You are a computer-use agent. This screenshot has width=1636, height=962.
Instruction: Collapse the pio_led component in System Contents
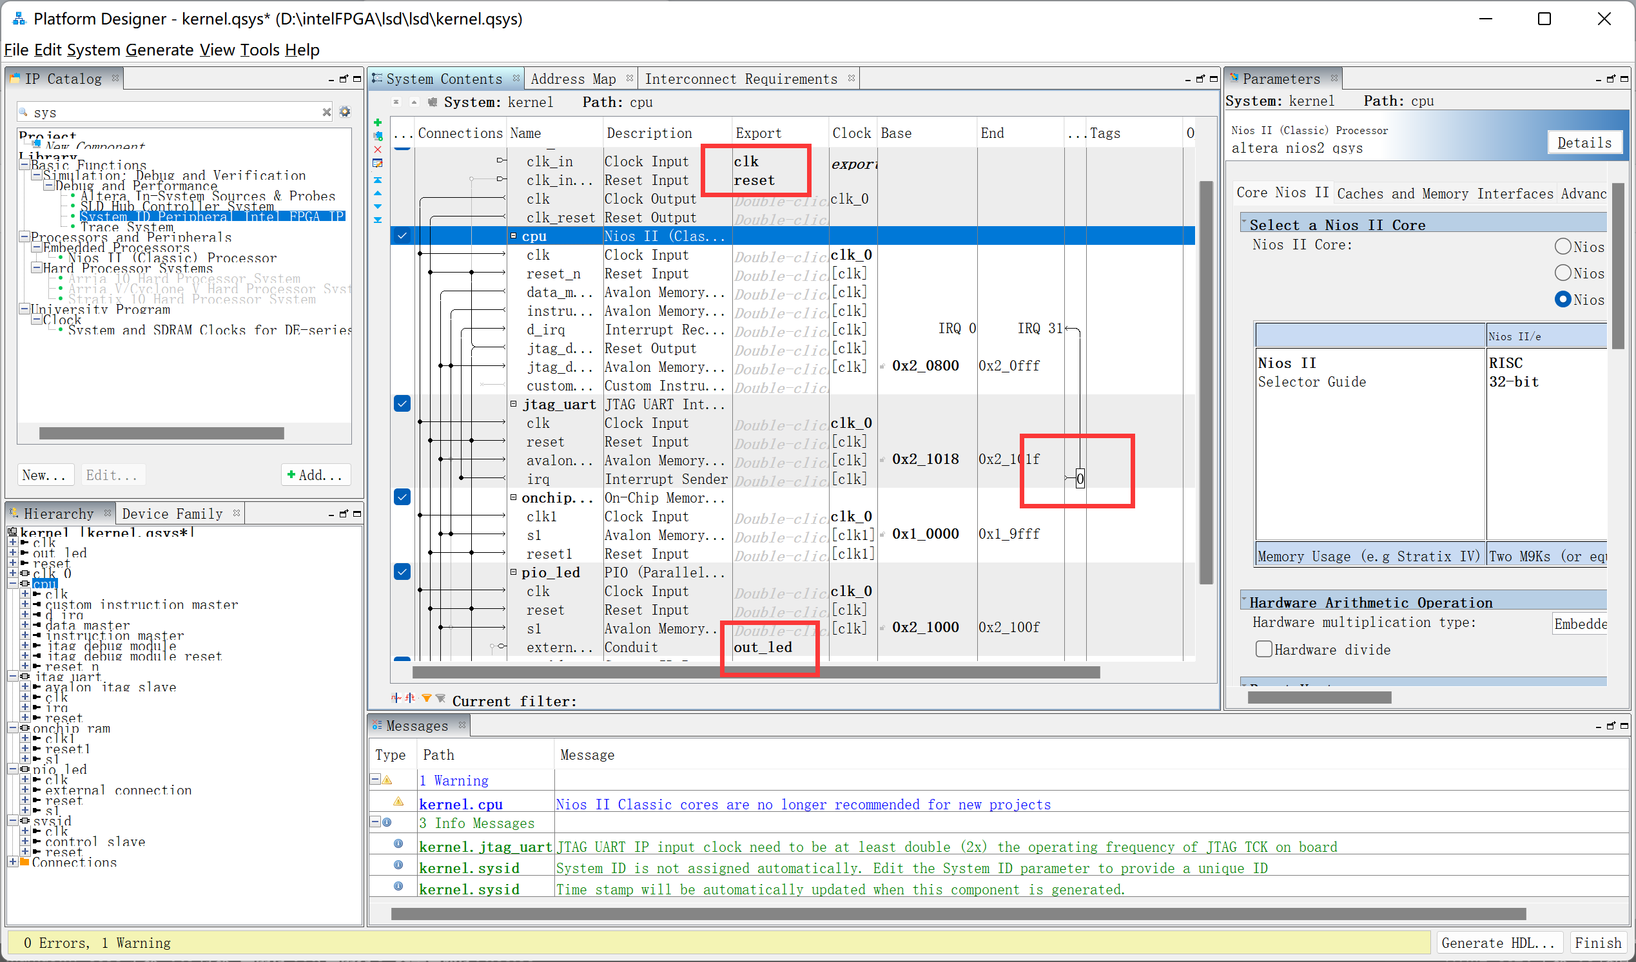(x=513, y=572)
